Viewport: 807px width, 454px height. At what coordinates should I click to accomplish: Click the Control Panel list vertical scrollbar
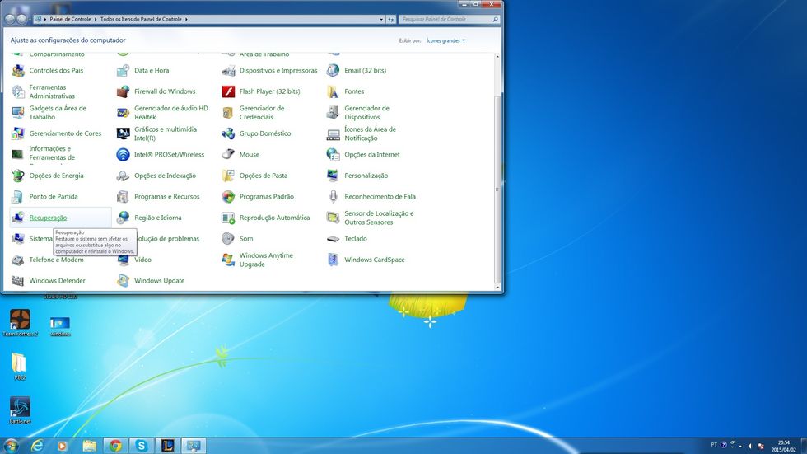[x=496, y=181]
